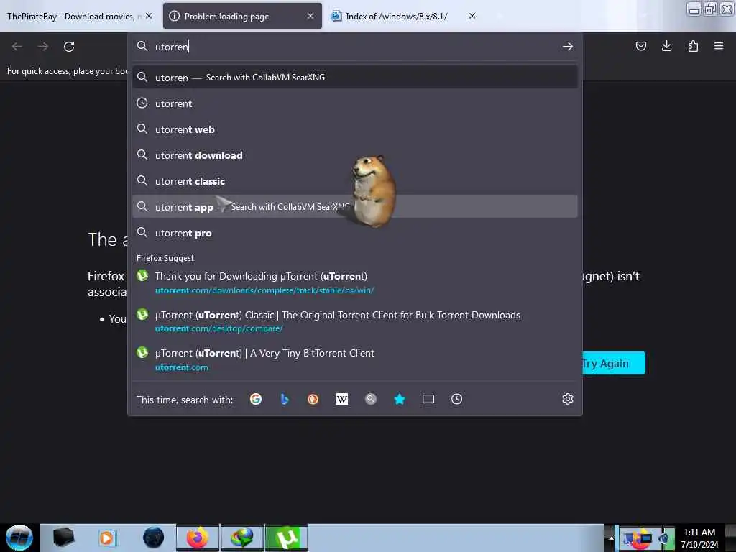Click the back navigation arrow
Screen dimensions: 736x552
tap(17, 47)
